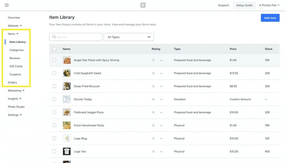Screen dimensions: 286x163
Task: Open Coupons in the sidebar
Action: [x=15, y=74]
